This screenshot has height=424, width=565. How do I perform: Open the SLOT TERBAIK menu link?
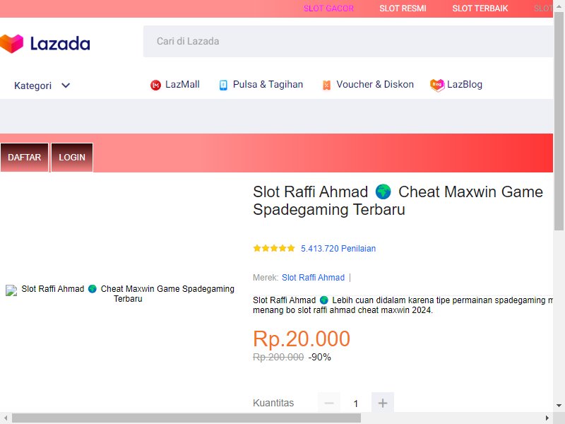coord(480,8)
